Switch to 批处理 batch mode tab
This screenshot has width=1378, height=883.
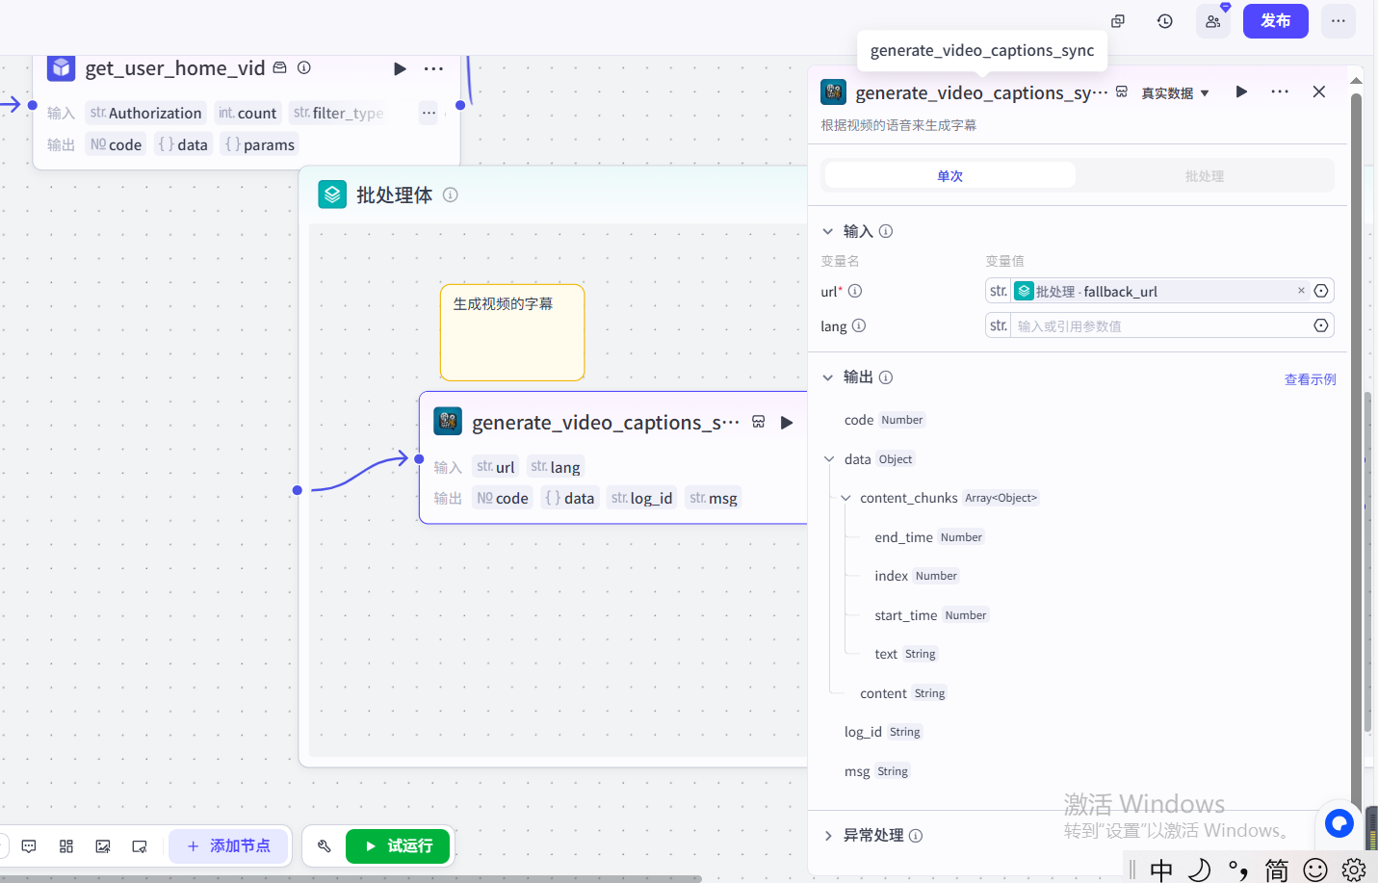(x=1204, y=176)
